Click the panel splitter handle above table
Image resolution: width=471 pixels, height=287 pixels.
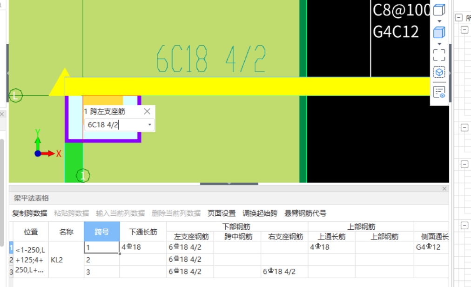point(229,184)
